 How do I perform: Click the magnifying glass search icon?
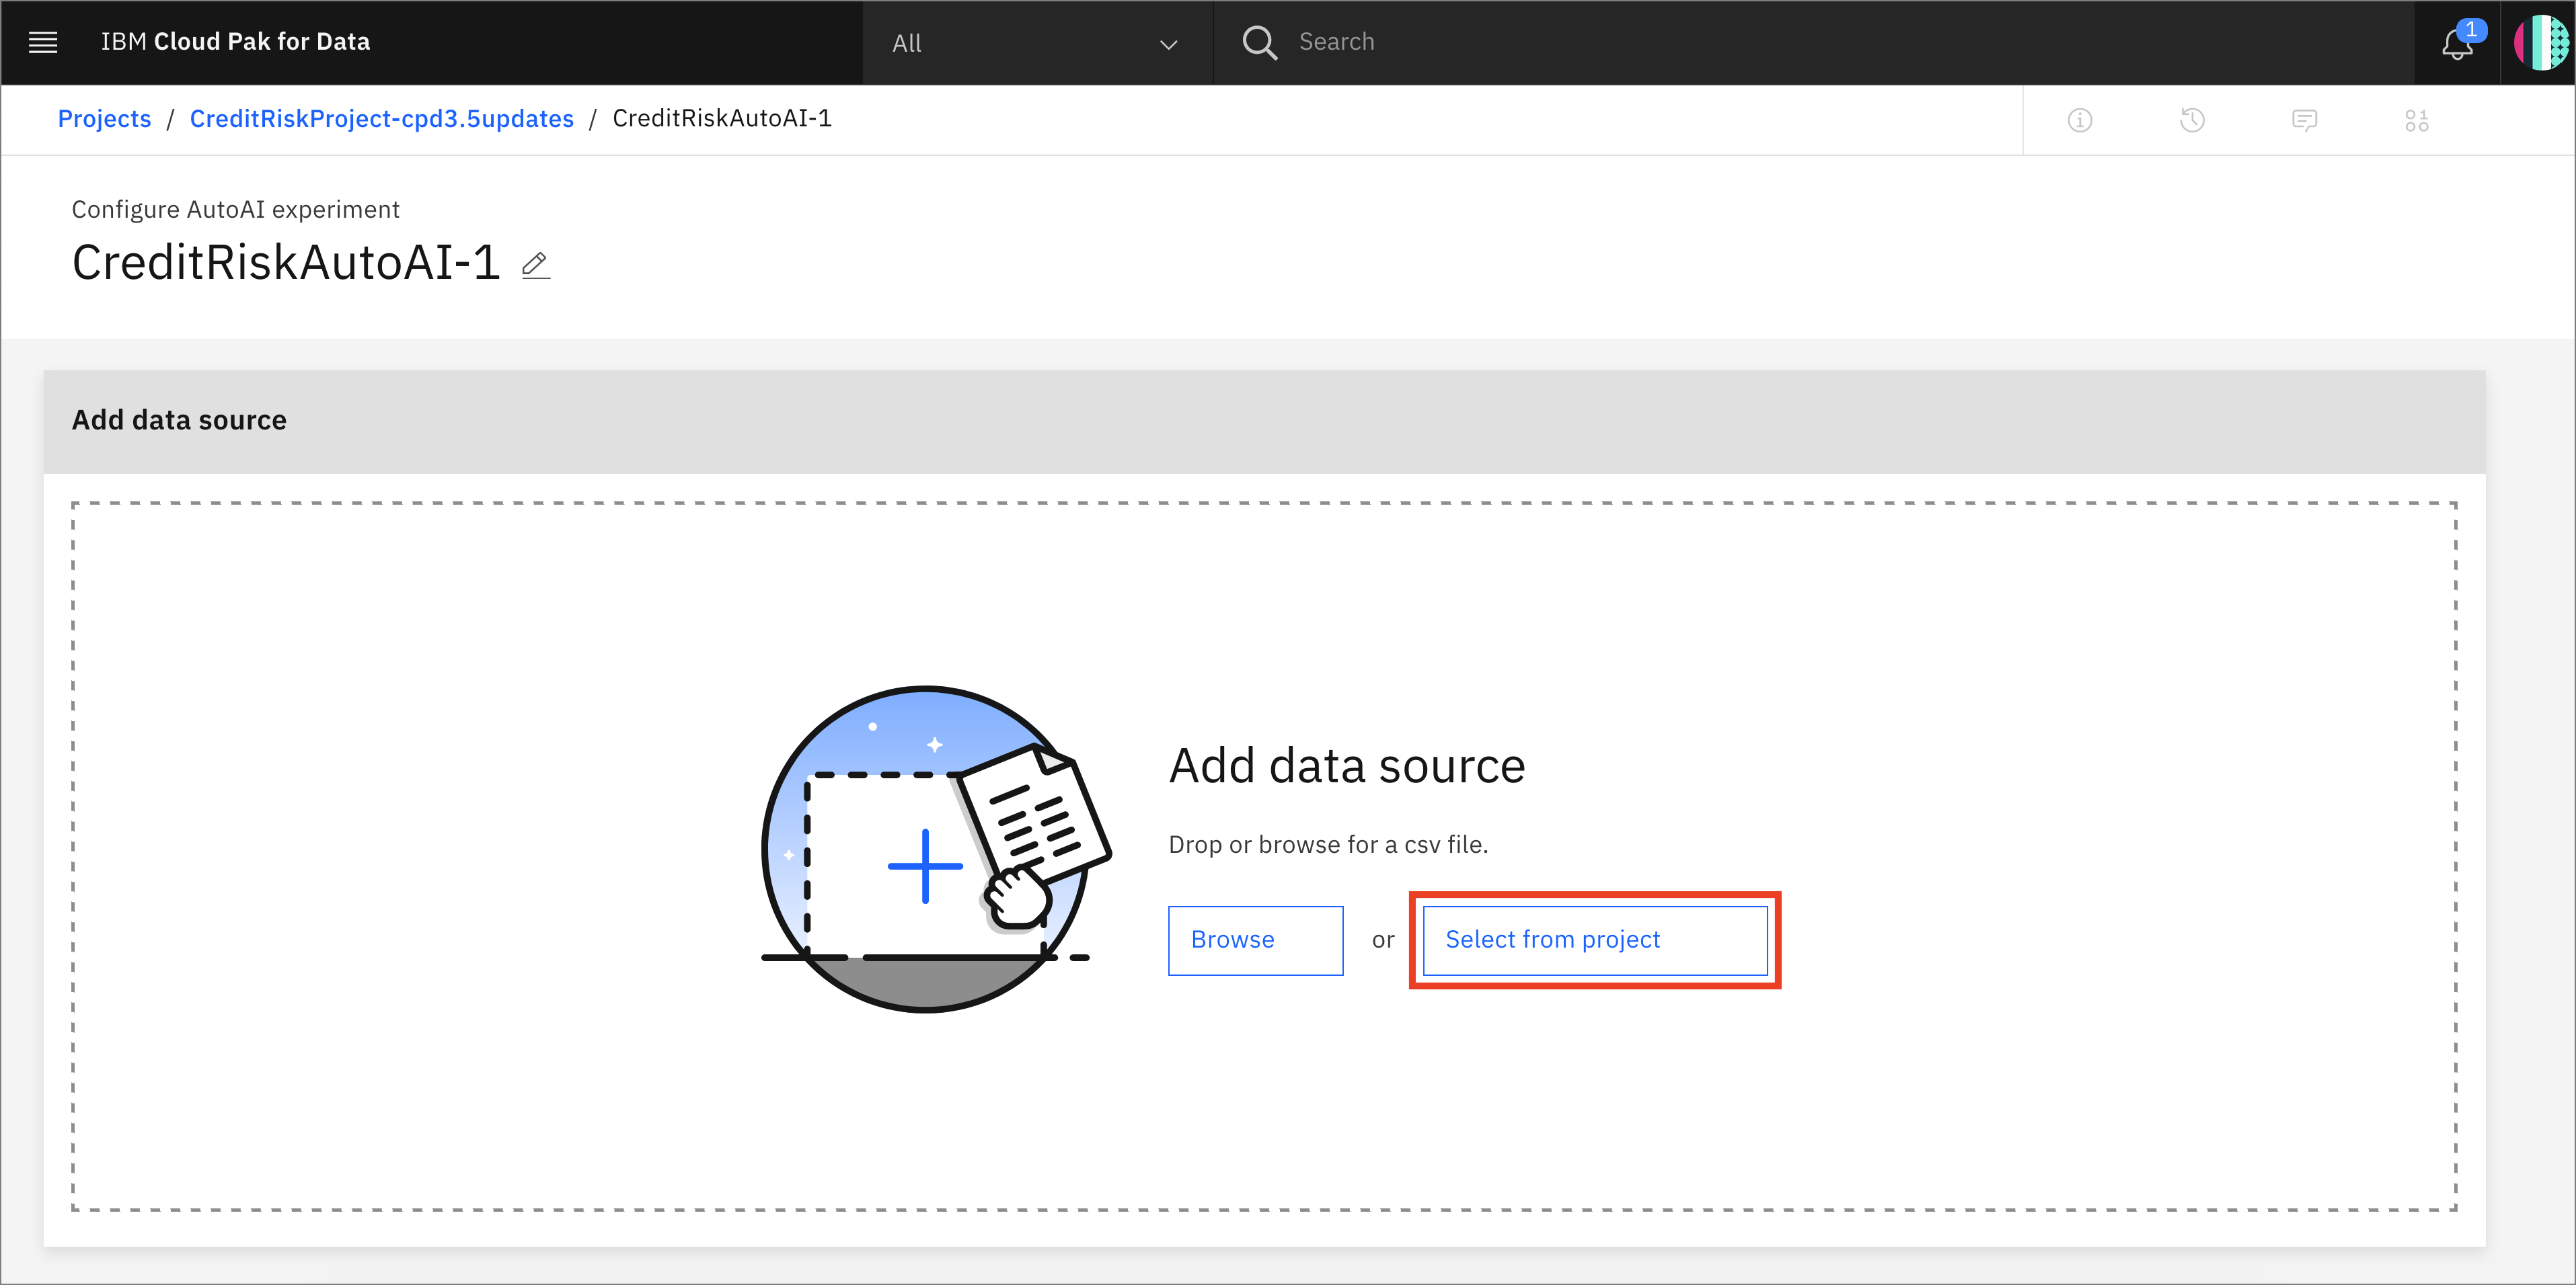coord(1259,42)
